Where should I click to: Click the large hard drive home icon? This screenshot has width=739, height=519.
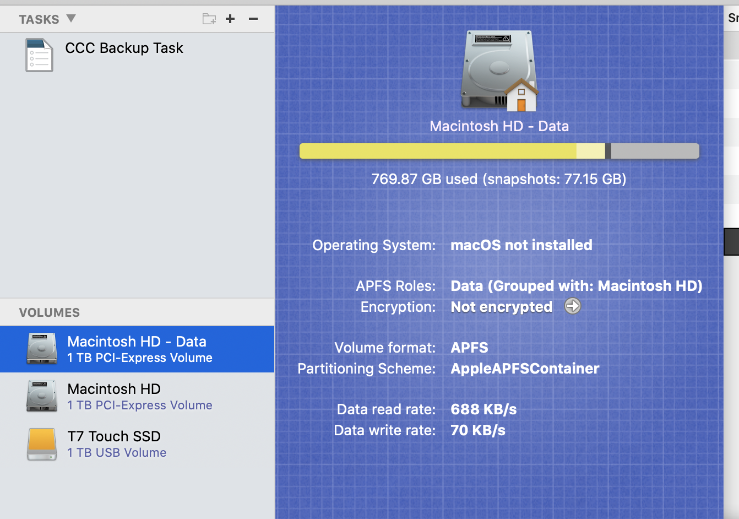point(499,71)
